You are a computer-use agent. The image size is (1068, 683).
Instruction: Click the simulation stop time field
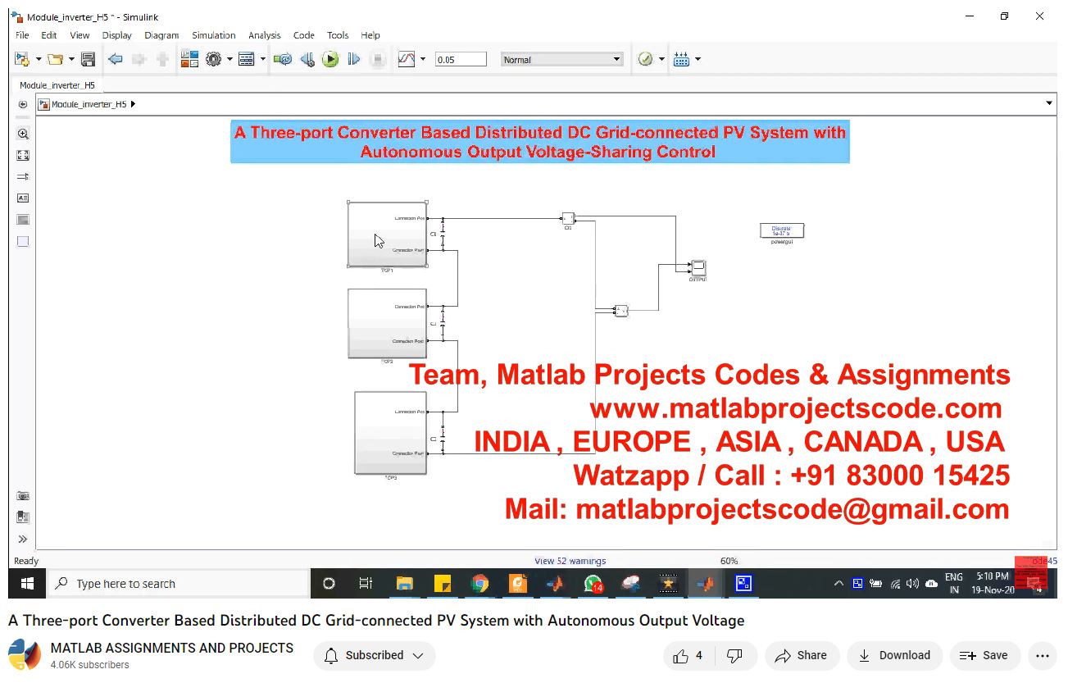460,59
